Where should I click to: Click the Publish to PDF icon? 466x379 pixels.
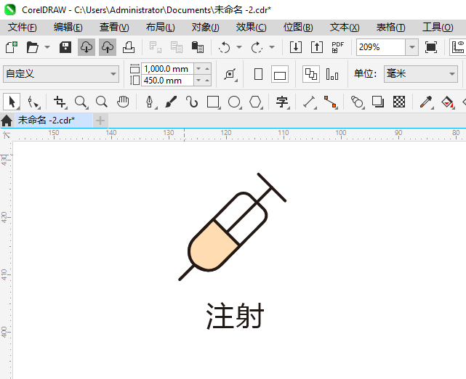coord(338,47)
